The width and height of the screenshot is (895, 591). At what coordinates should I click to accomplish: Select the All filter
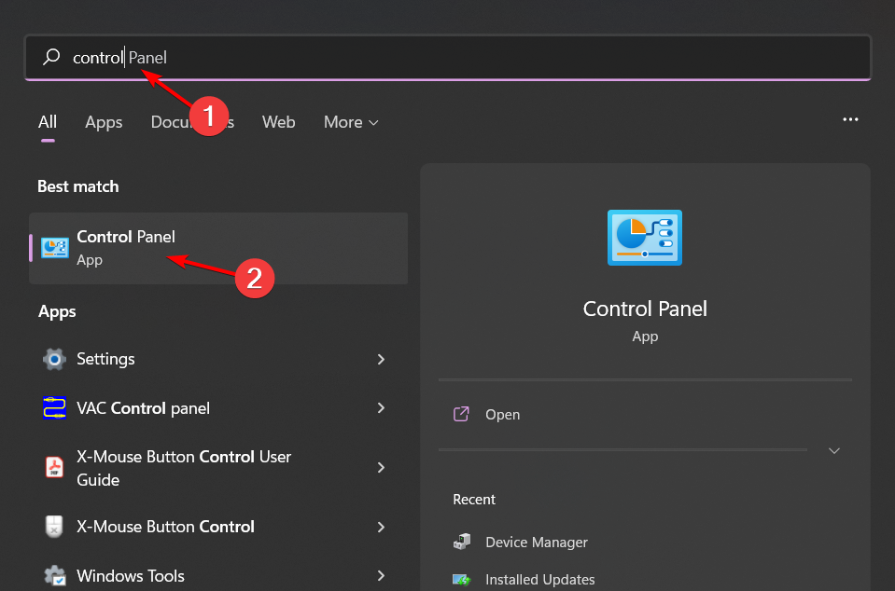[47, 122]
